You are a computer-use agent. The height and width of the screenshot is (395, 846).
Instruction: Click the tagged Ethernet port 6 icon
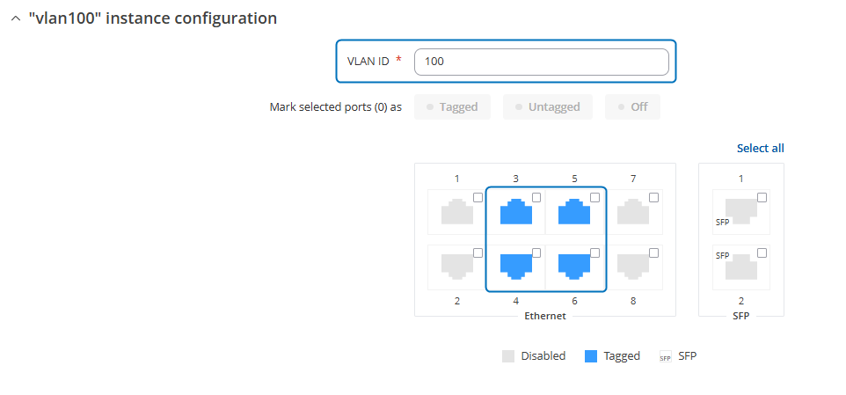574,267
